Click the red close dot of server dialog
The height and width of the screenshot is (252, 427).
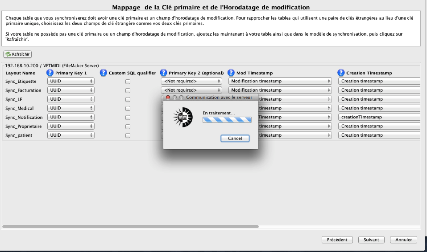click(168, 97)
